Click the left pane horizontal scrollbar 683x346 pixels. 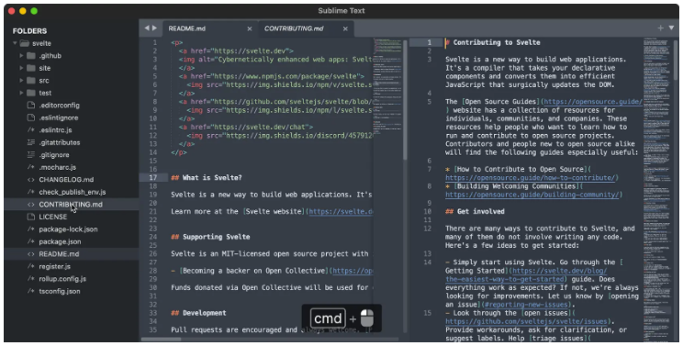click(162, 339)
